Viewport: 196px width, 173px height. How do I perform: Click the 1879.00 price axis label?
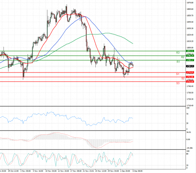(190, 3)
